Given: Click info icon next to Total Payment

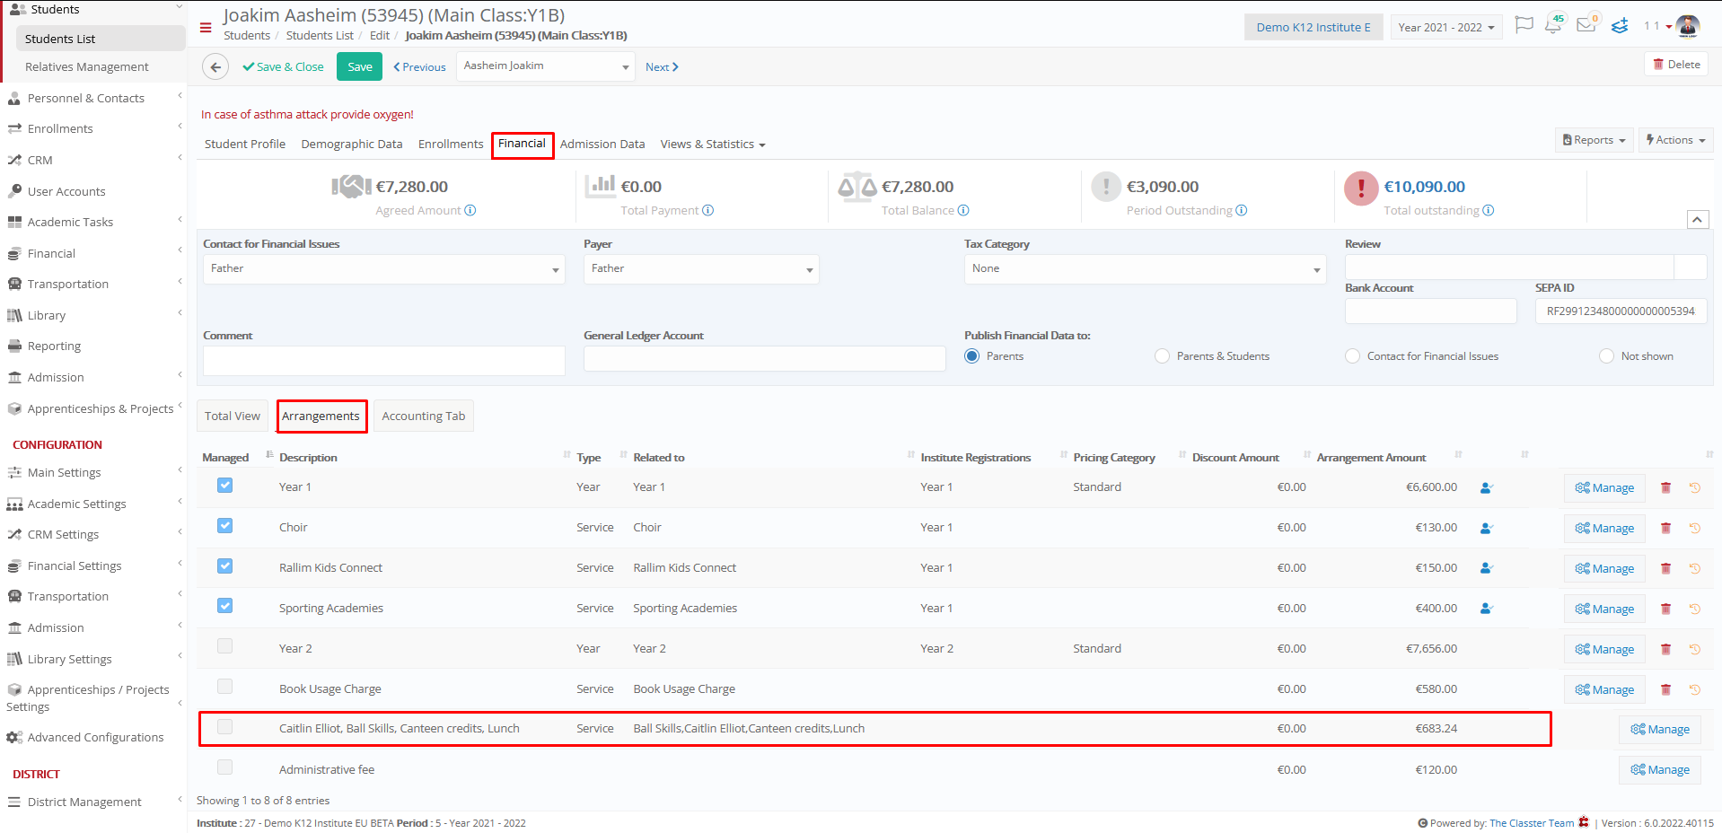Looking at the screenshot, I should click(x=708, y=211).
